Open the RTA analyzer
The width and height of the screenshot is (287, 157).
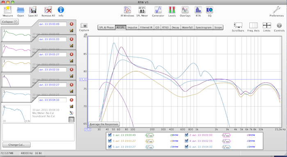pyautogui.click(x=198, y=10)
